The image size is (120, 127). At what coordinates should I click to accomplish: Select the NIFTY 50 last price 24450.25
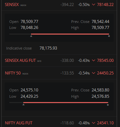click(105, 73)
